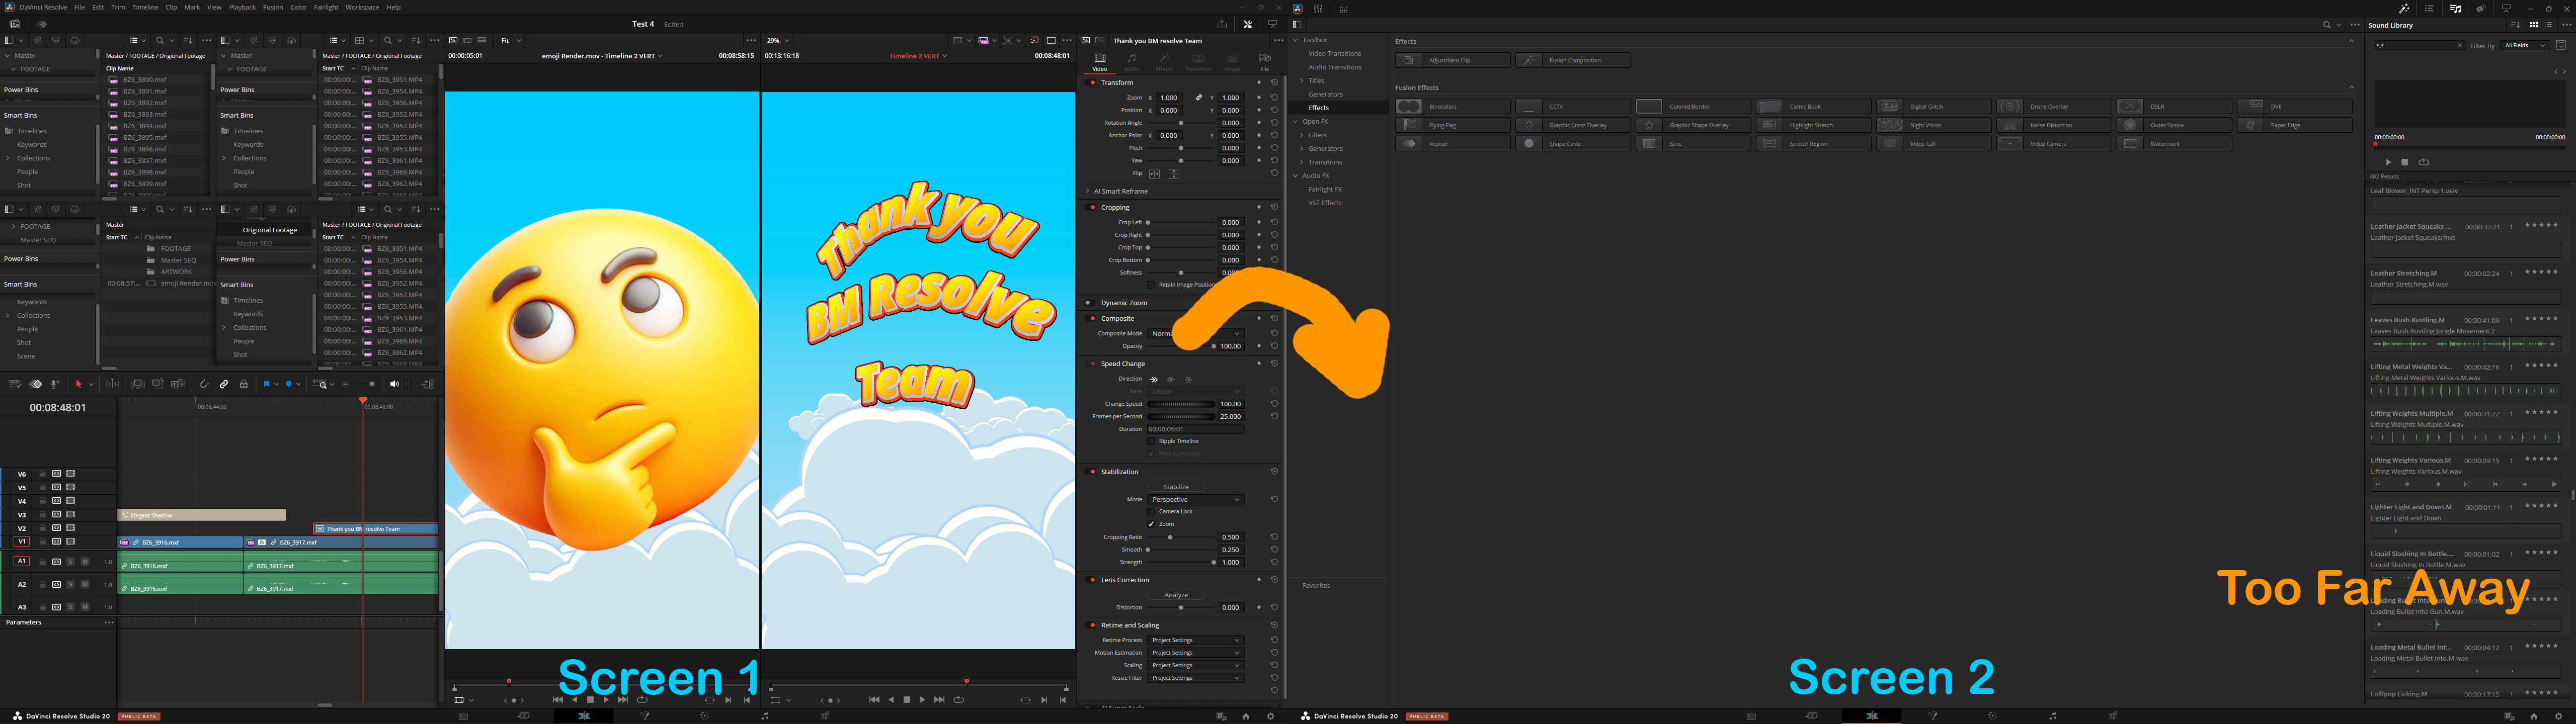Lock the V3 video track
The height and width of the screenshot is (724, 2576).
tap(43, 514)
